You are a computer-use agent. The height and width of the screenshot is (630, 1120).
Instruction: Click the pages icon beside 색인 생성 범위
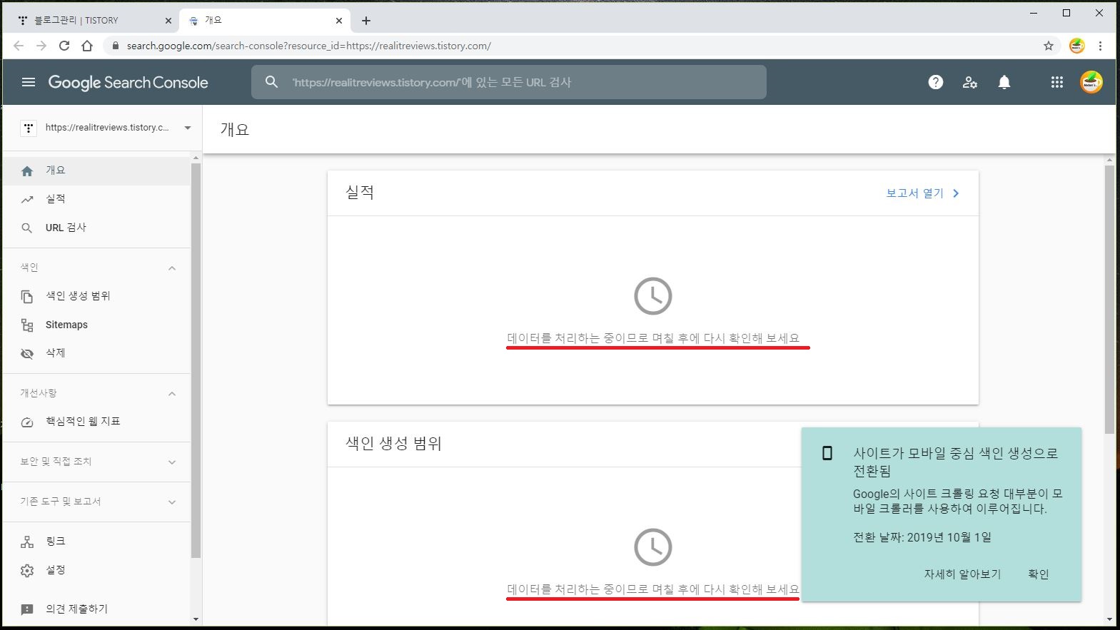(27, 296)
